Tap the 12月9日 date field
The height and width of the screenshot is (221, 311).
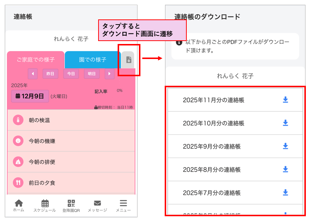(x=30, y=96)
